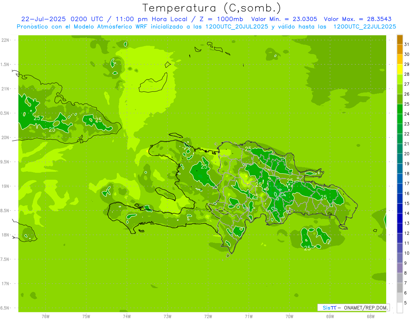The image size is (416, 321).
Task: Click the '72W' longitude label
Action: point(208,316)
